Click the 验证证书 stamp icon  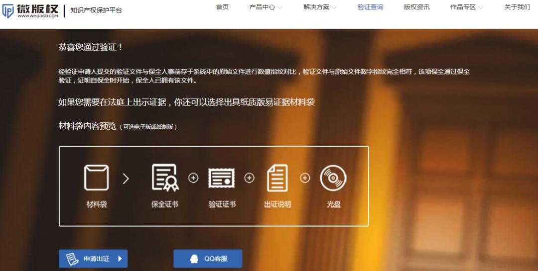point(222,178)
